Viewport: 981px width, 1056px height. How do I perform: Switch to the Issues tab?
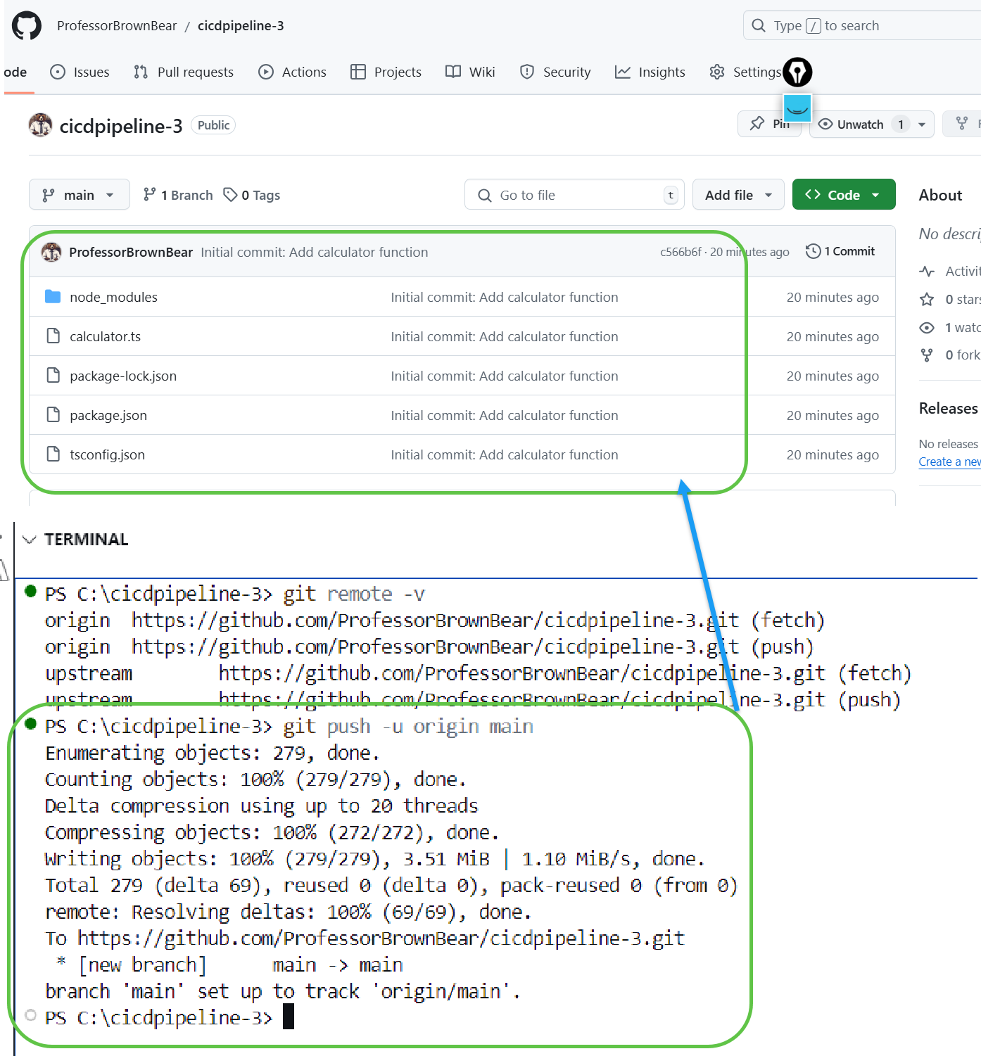(80, 72)
